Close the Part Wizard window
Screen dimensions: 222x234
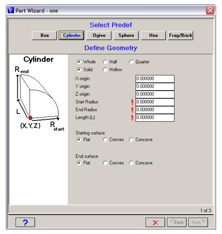point(210,10)
